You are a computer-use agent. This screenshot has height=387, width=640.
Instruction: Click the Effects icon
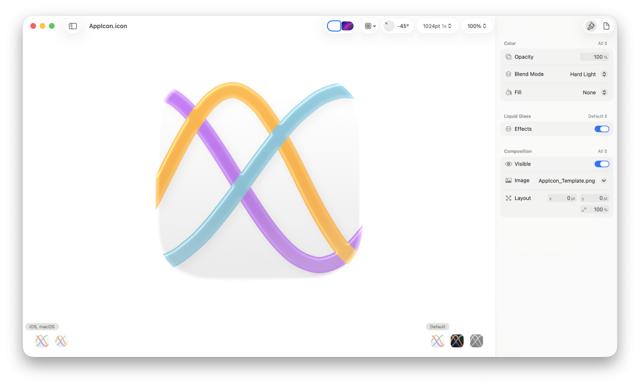point(509,129)
